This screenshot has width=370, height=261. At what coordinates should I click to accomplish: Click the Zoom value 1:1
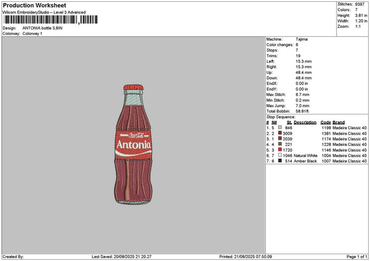[x=358, y=26]
